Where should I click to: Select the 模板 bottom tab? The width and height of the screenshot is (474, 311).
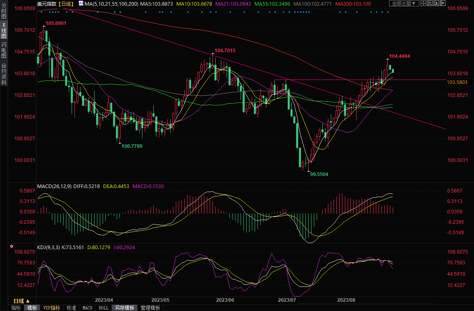32,308
